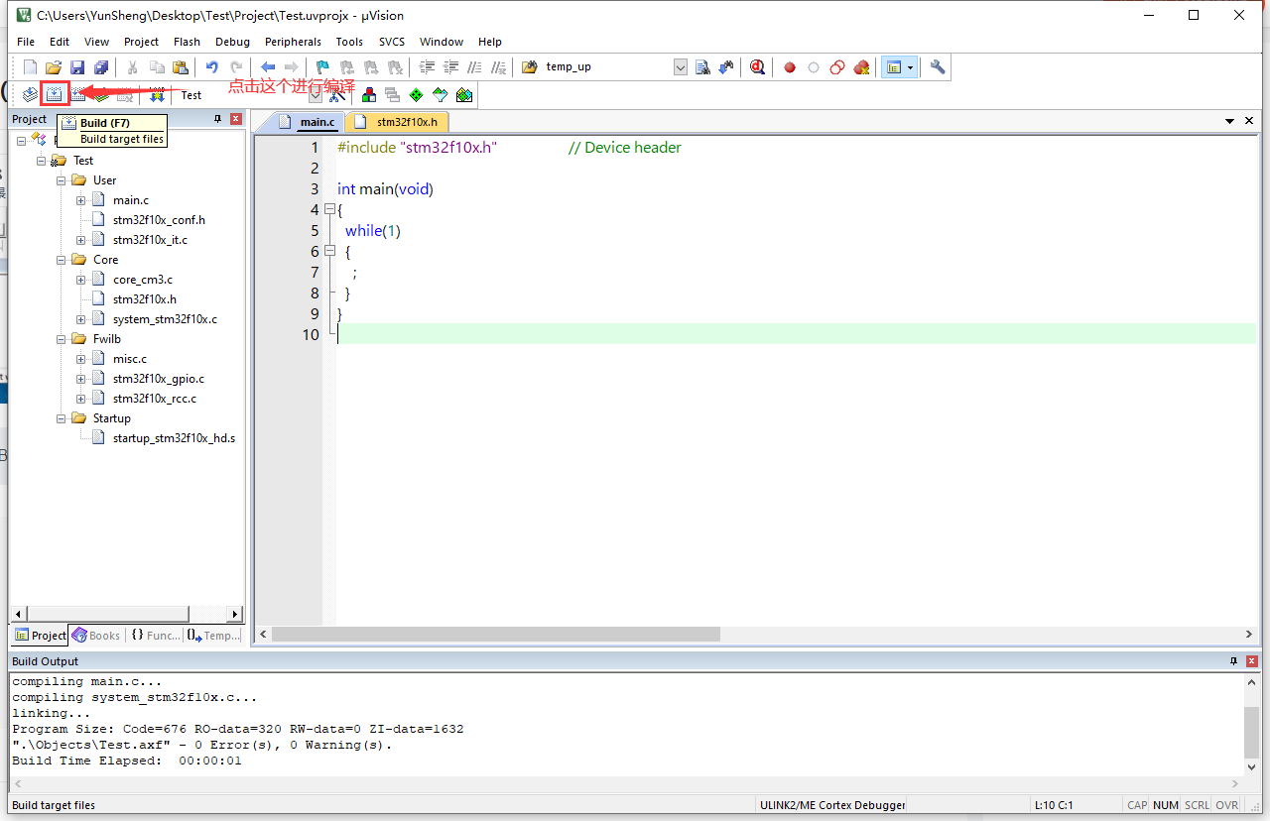The width and height of the screenshot is (1270, 821).
Task: Copy selection using the toolbar icon
Action: click(157, 67)
